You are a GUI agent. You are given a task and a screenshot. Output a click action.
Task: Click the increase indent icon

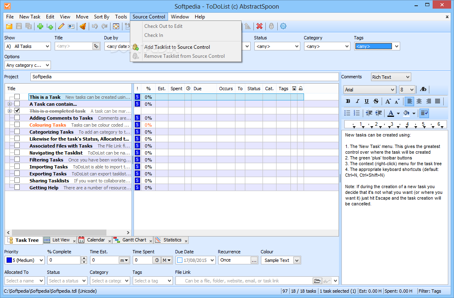[378, 113]
